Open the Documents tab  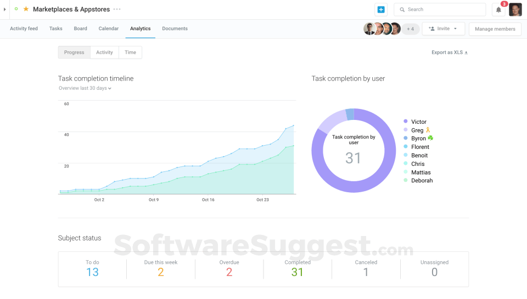(175, 28)
